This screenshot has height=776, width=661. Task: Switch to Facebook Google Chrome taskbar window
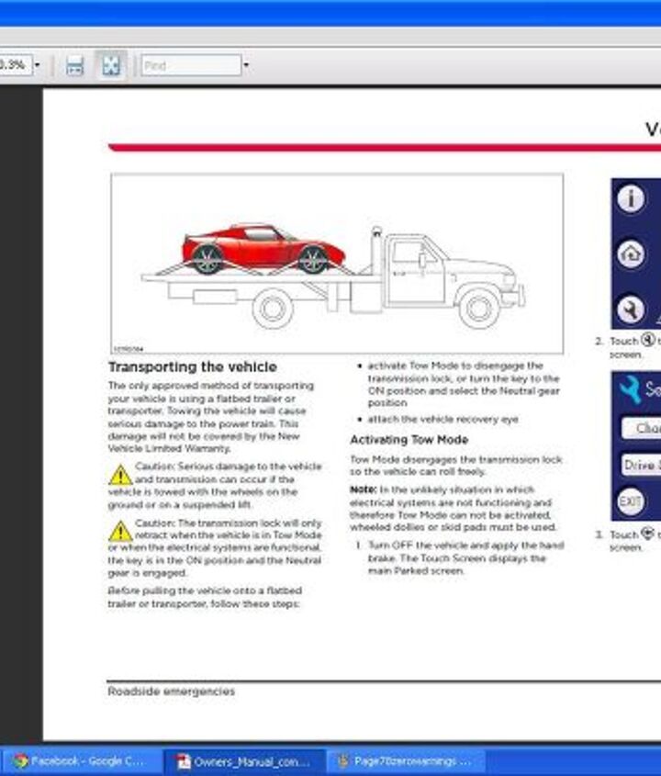tap(79, 761)
